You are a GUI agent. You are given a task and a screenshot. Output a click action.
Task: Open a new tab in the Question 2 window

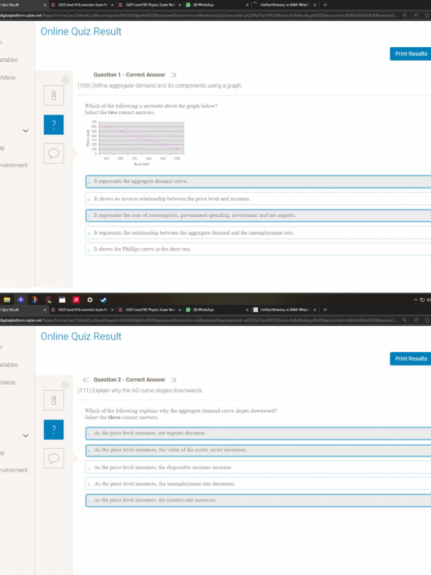pos(325,309)
